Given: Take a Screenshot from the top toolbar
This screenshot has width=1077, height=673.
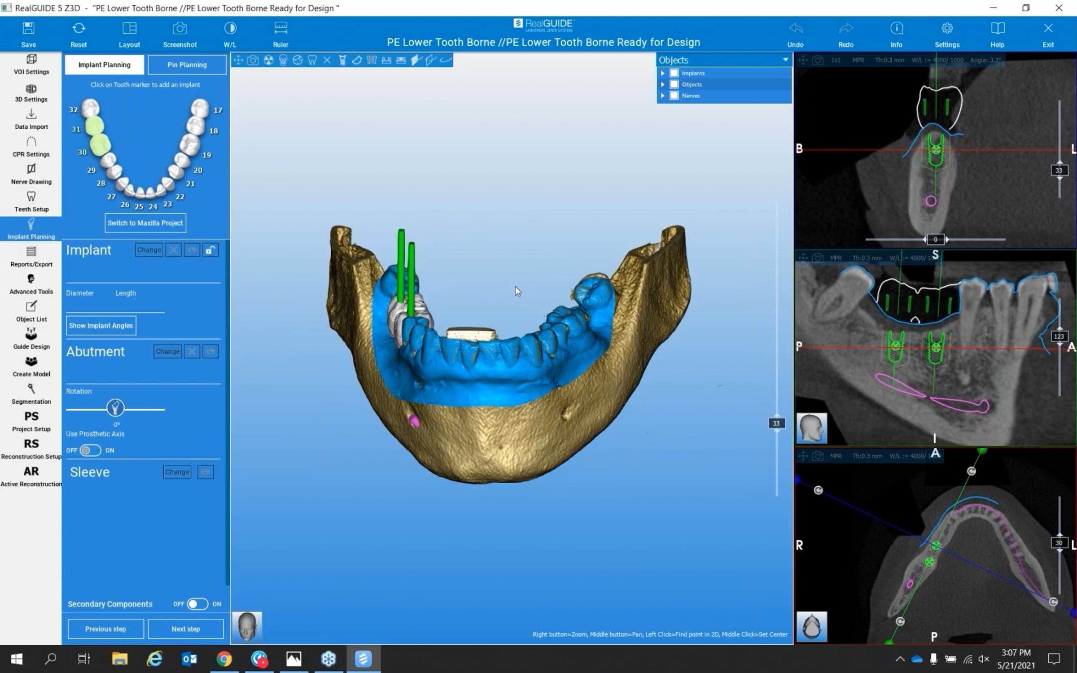Looking at the screenshot, I should coord(179,35).
